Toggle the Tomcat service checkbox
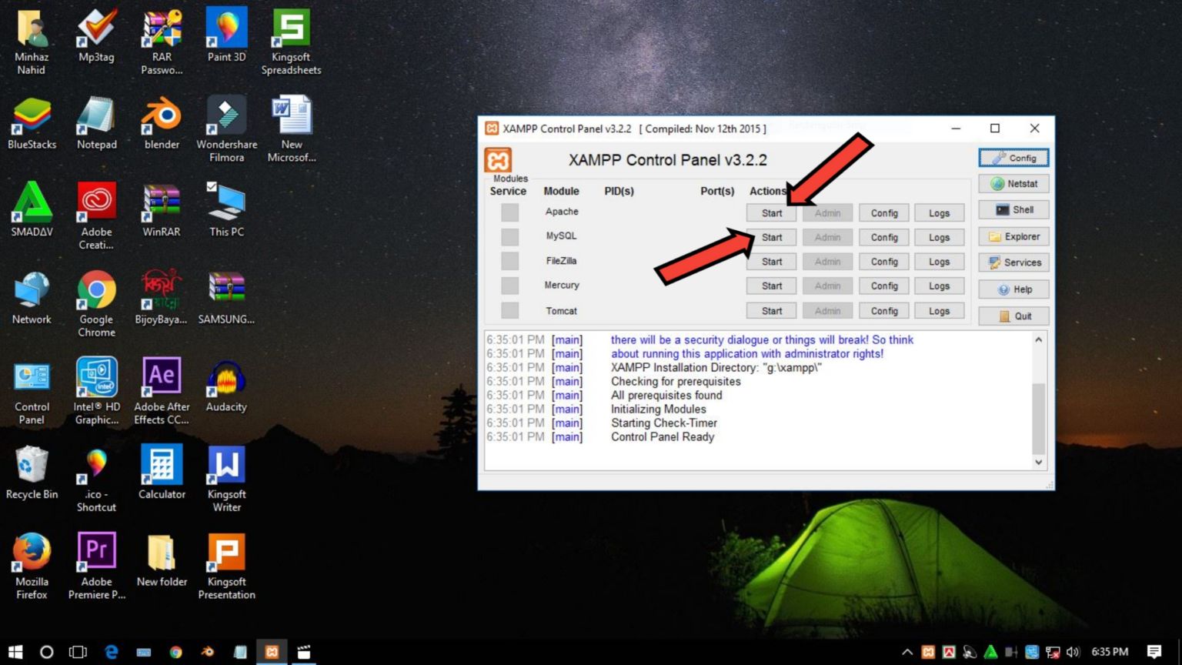This screenshot has width=1182, height=665. click(x=509, y=311)
